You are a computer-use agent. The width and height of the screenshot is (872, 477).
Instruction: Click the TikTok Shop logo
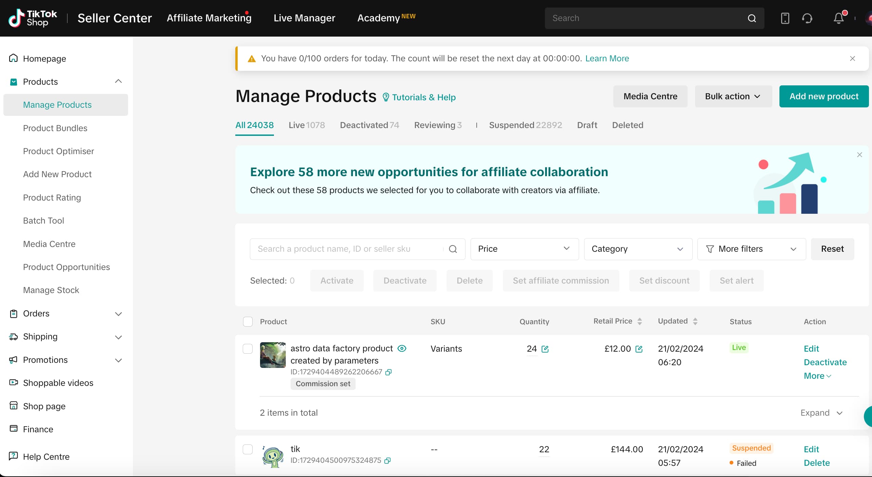click(33, 18)
